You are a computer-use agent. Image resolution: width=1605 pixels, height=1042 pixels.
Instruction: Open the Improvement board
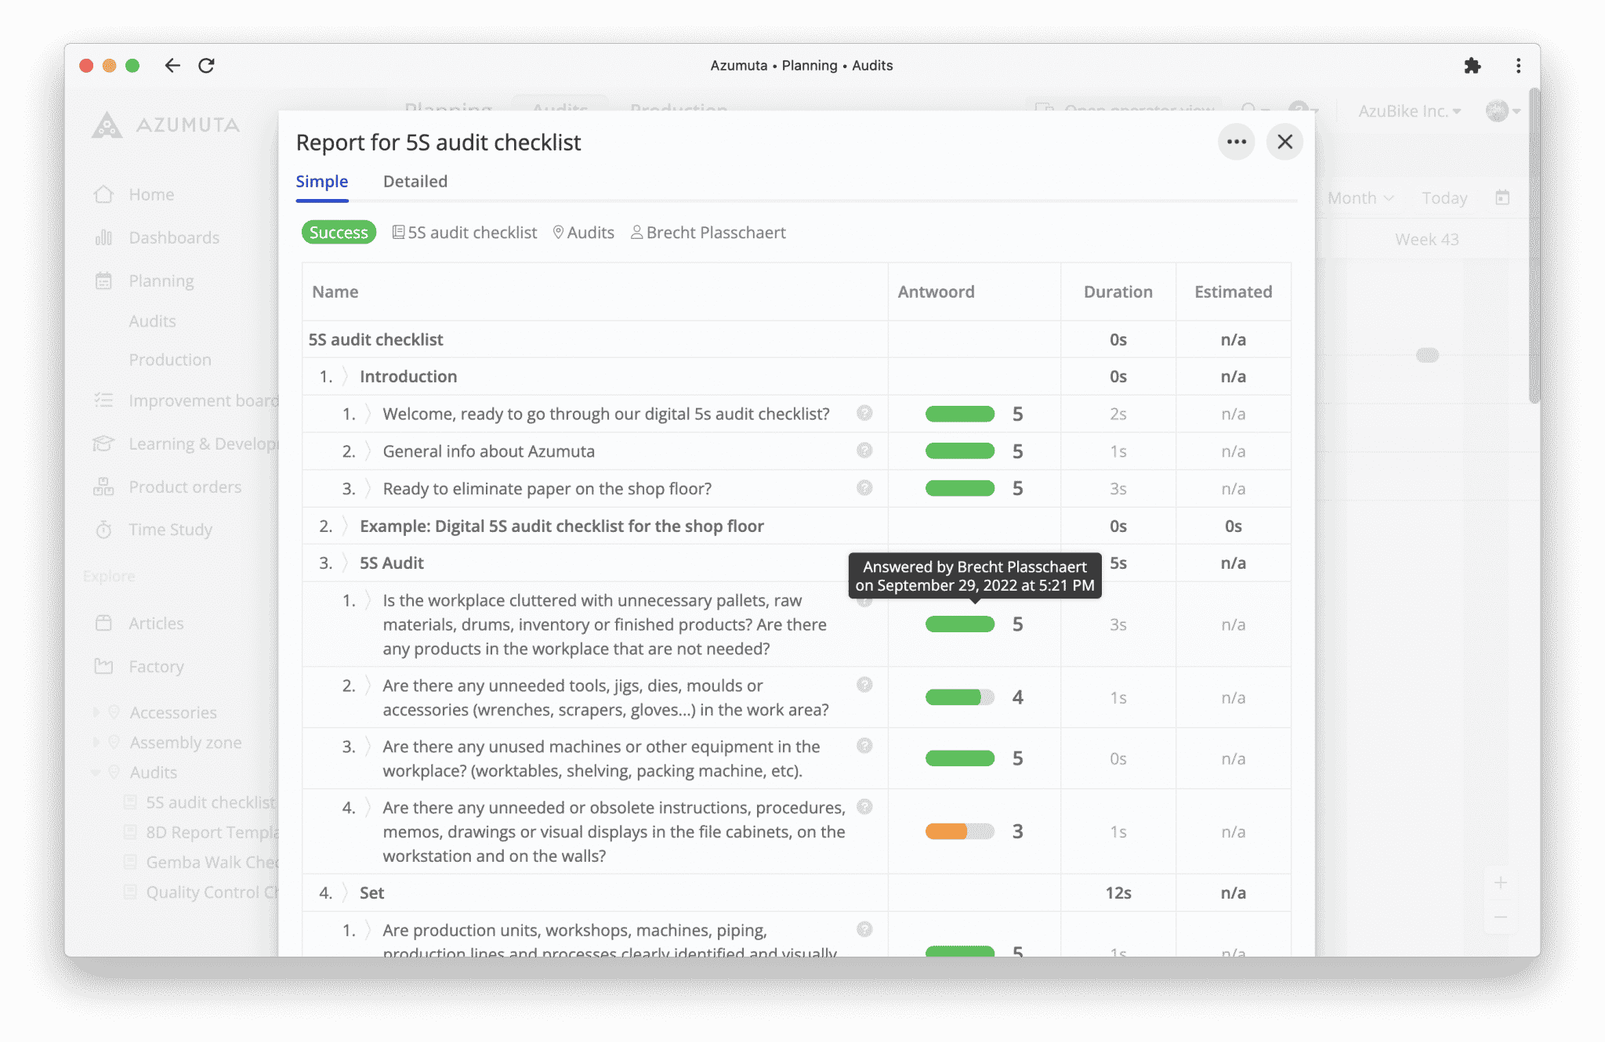192,400
